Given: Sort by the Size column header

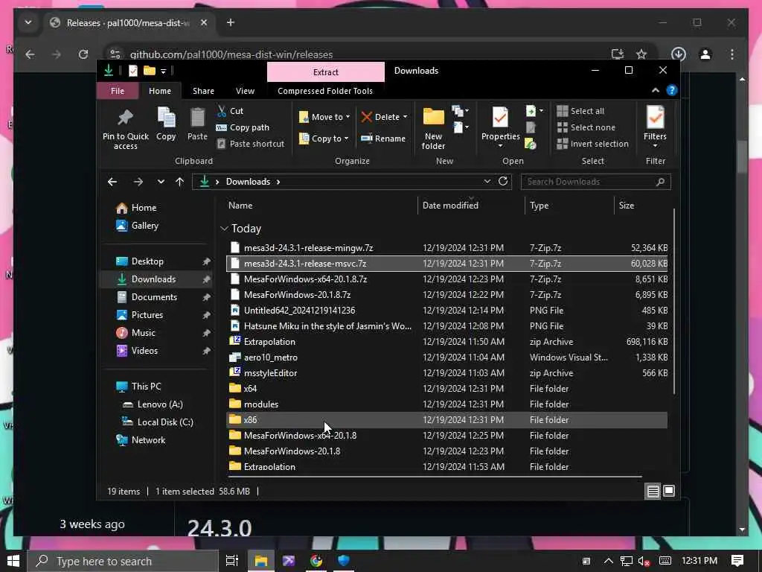Looking at the screenshot, I should click(x=627, y=206).
